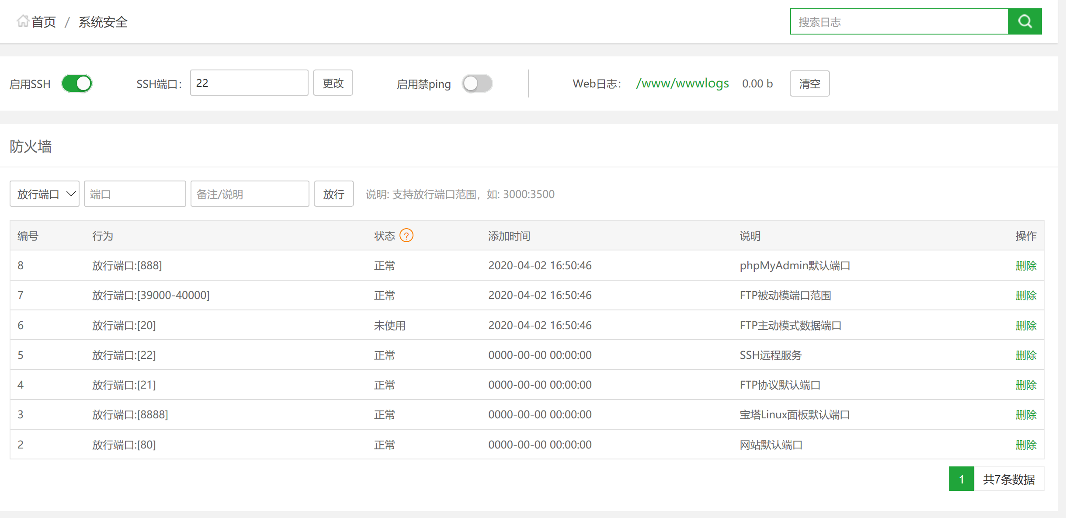
Task: Select page 1 in the pagination
Action: [x=961, y=479]
